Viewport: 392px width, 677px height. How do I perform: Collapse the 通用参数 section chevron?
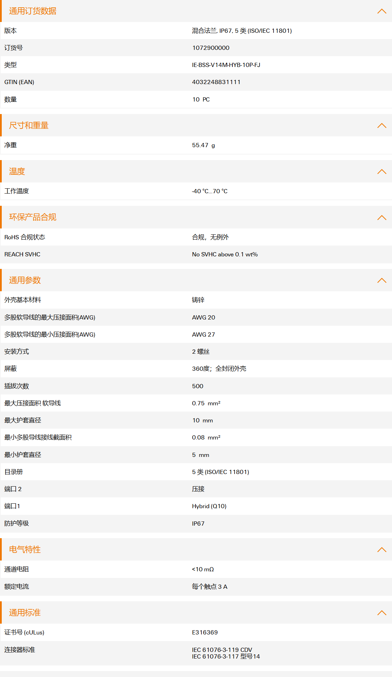(x=382, y=280)
